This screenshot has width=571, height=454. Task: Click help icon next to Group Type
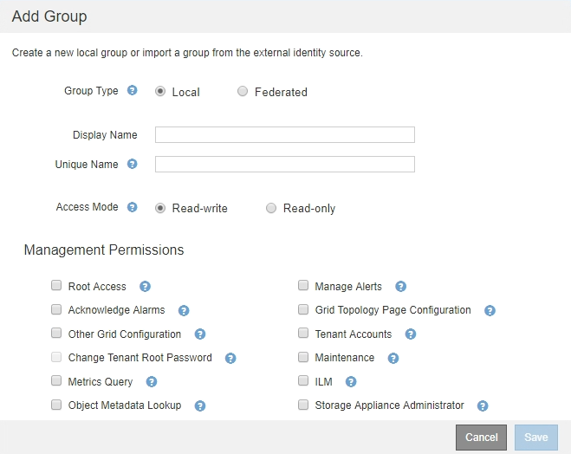tap(133, 90)
